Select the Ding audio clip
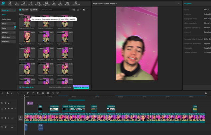This screenshot has height=135, width=211. pyautogui.click(x=41, y=127)
